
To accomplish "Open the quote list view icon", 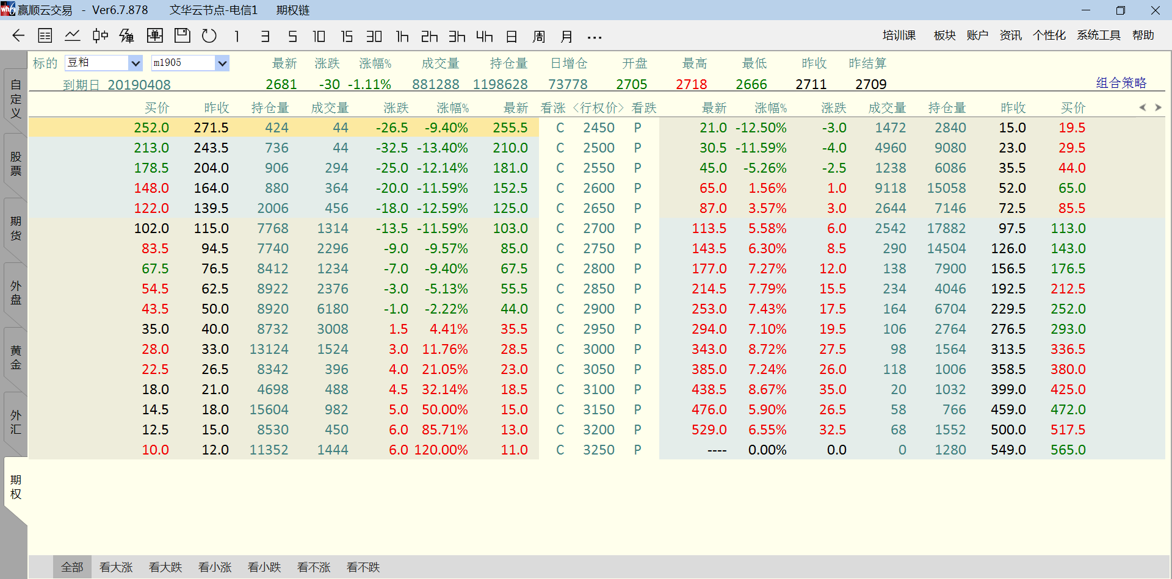I will 45,36.
